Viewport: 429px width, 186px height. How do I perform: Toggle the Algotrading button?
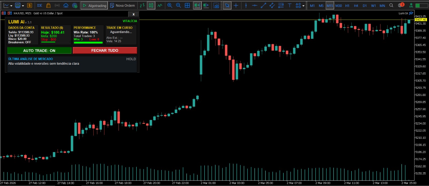pos(94,5)
